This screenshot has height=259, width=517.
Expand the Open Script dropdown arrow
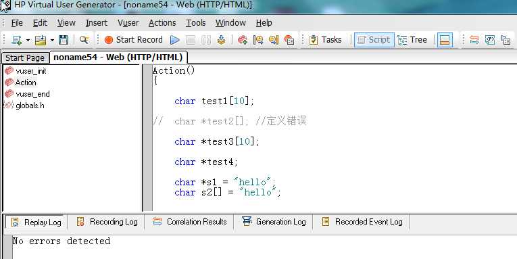[x=52, y=41]
